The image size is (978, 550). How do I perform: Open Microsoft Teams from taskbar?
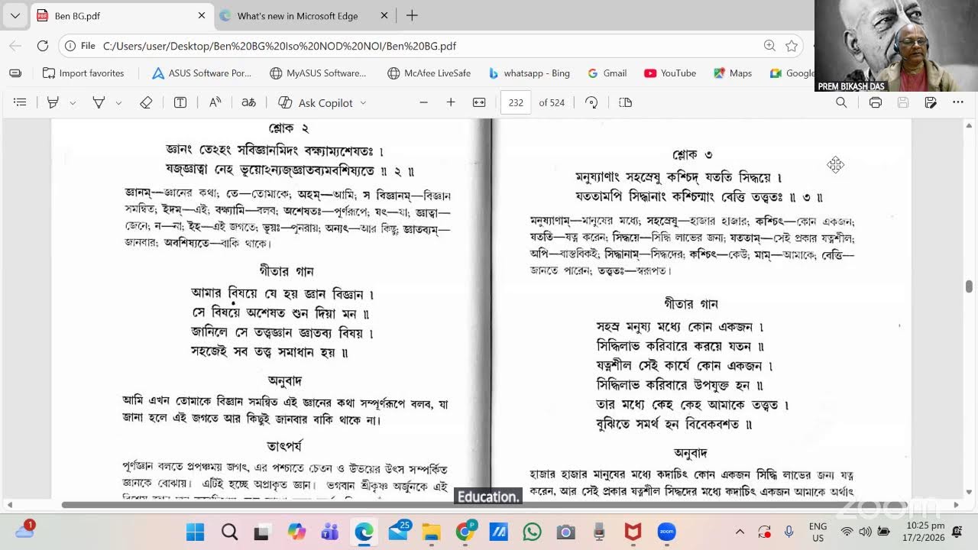pyautogui.click(x=329, y=532)
